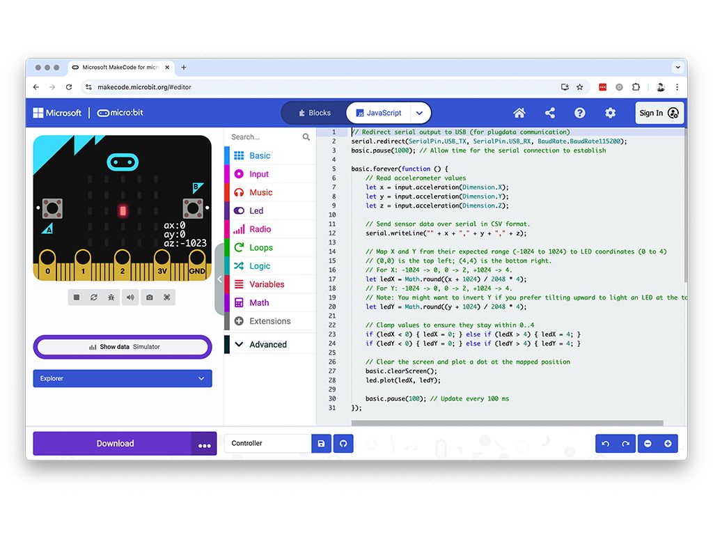This screenshot has height=535, width=713.
Task: Toggle debug mode using the bug icon
Action: (x=111, y=297)
